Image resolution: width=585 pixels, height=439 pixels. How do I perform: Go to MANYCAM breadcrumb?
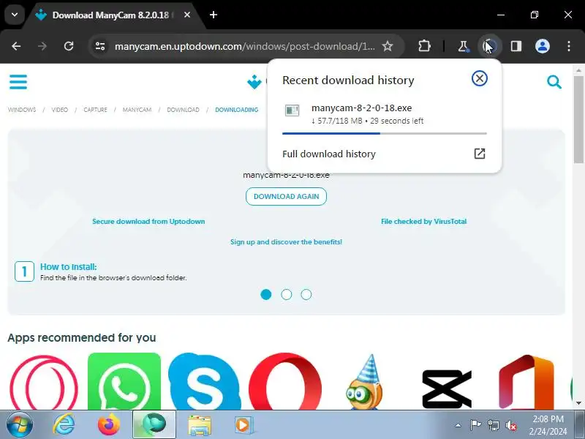click(x=137, y=110)
